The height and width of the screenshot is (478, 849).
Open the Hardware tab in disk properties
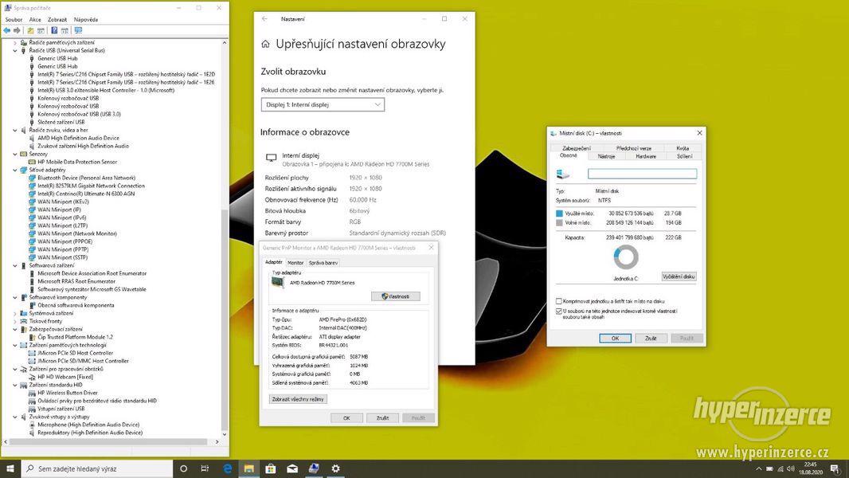click(x=646, y=156)
